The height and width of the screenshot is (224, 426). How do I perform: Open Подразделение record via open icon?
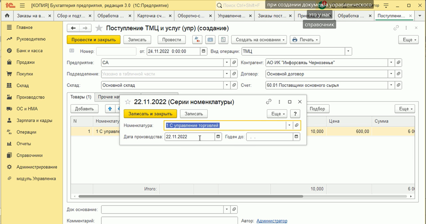(234, 74)
